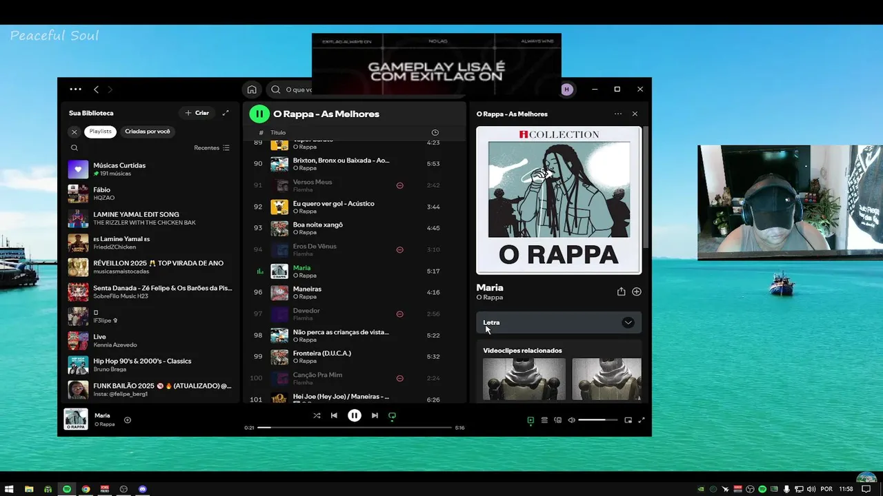Open the connect to a device menu
883x496 pixels.
(558, 420)
